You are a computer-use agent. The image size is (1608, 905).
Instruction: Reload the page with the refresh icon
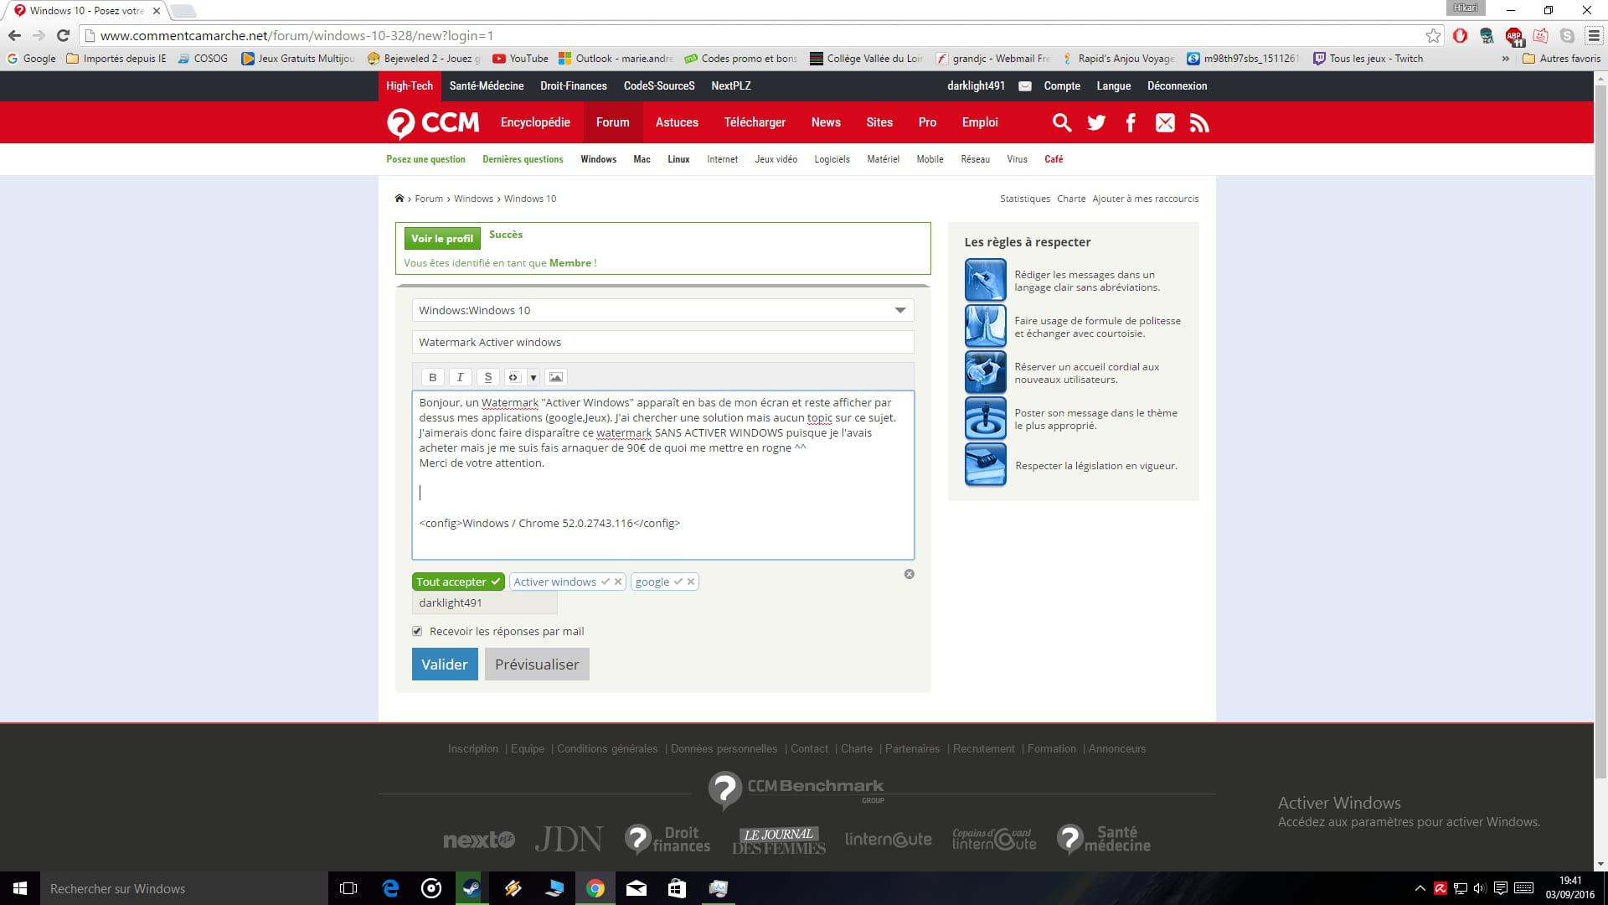pos(63,35)
